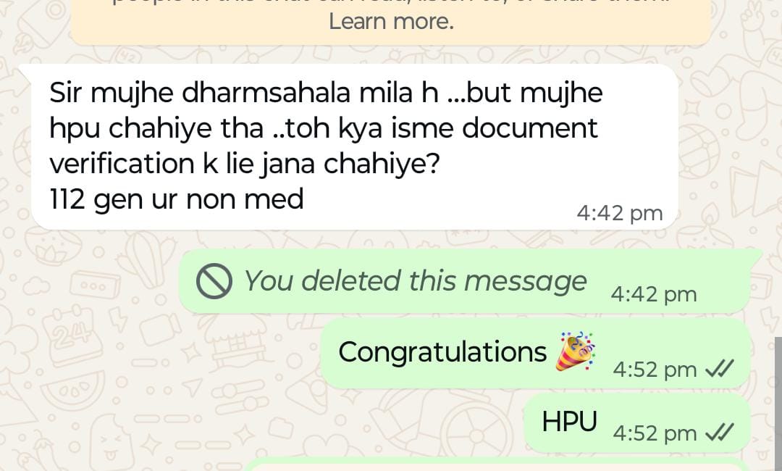Click the 'hpu chahiye tha' text line
This screenshot has width=782, height=471.
pyautogui.click(x=156, y=128)
